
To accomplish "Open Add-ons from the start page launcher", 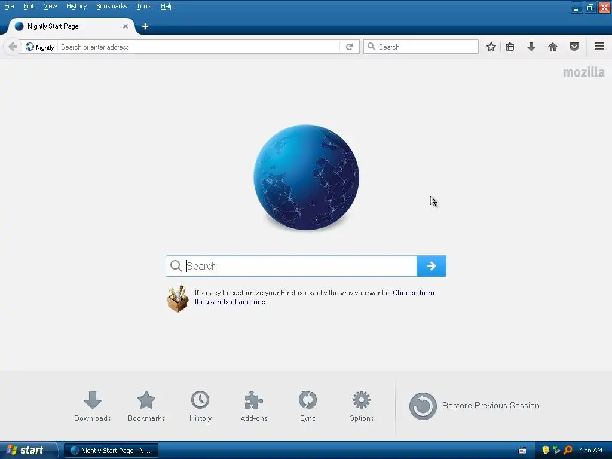I will click(x=253, y=406).
